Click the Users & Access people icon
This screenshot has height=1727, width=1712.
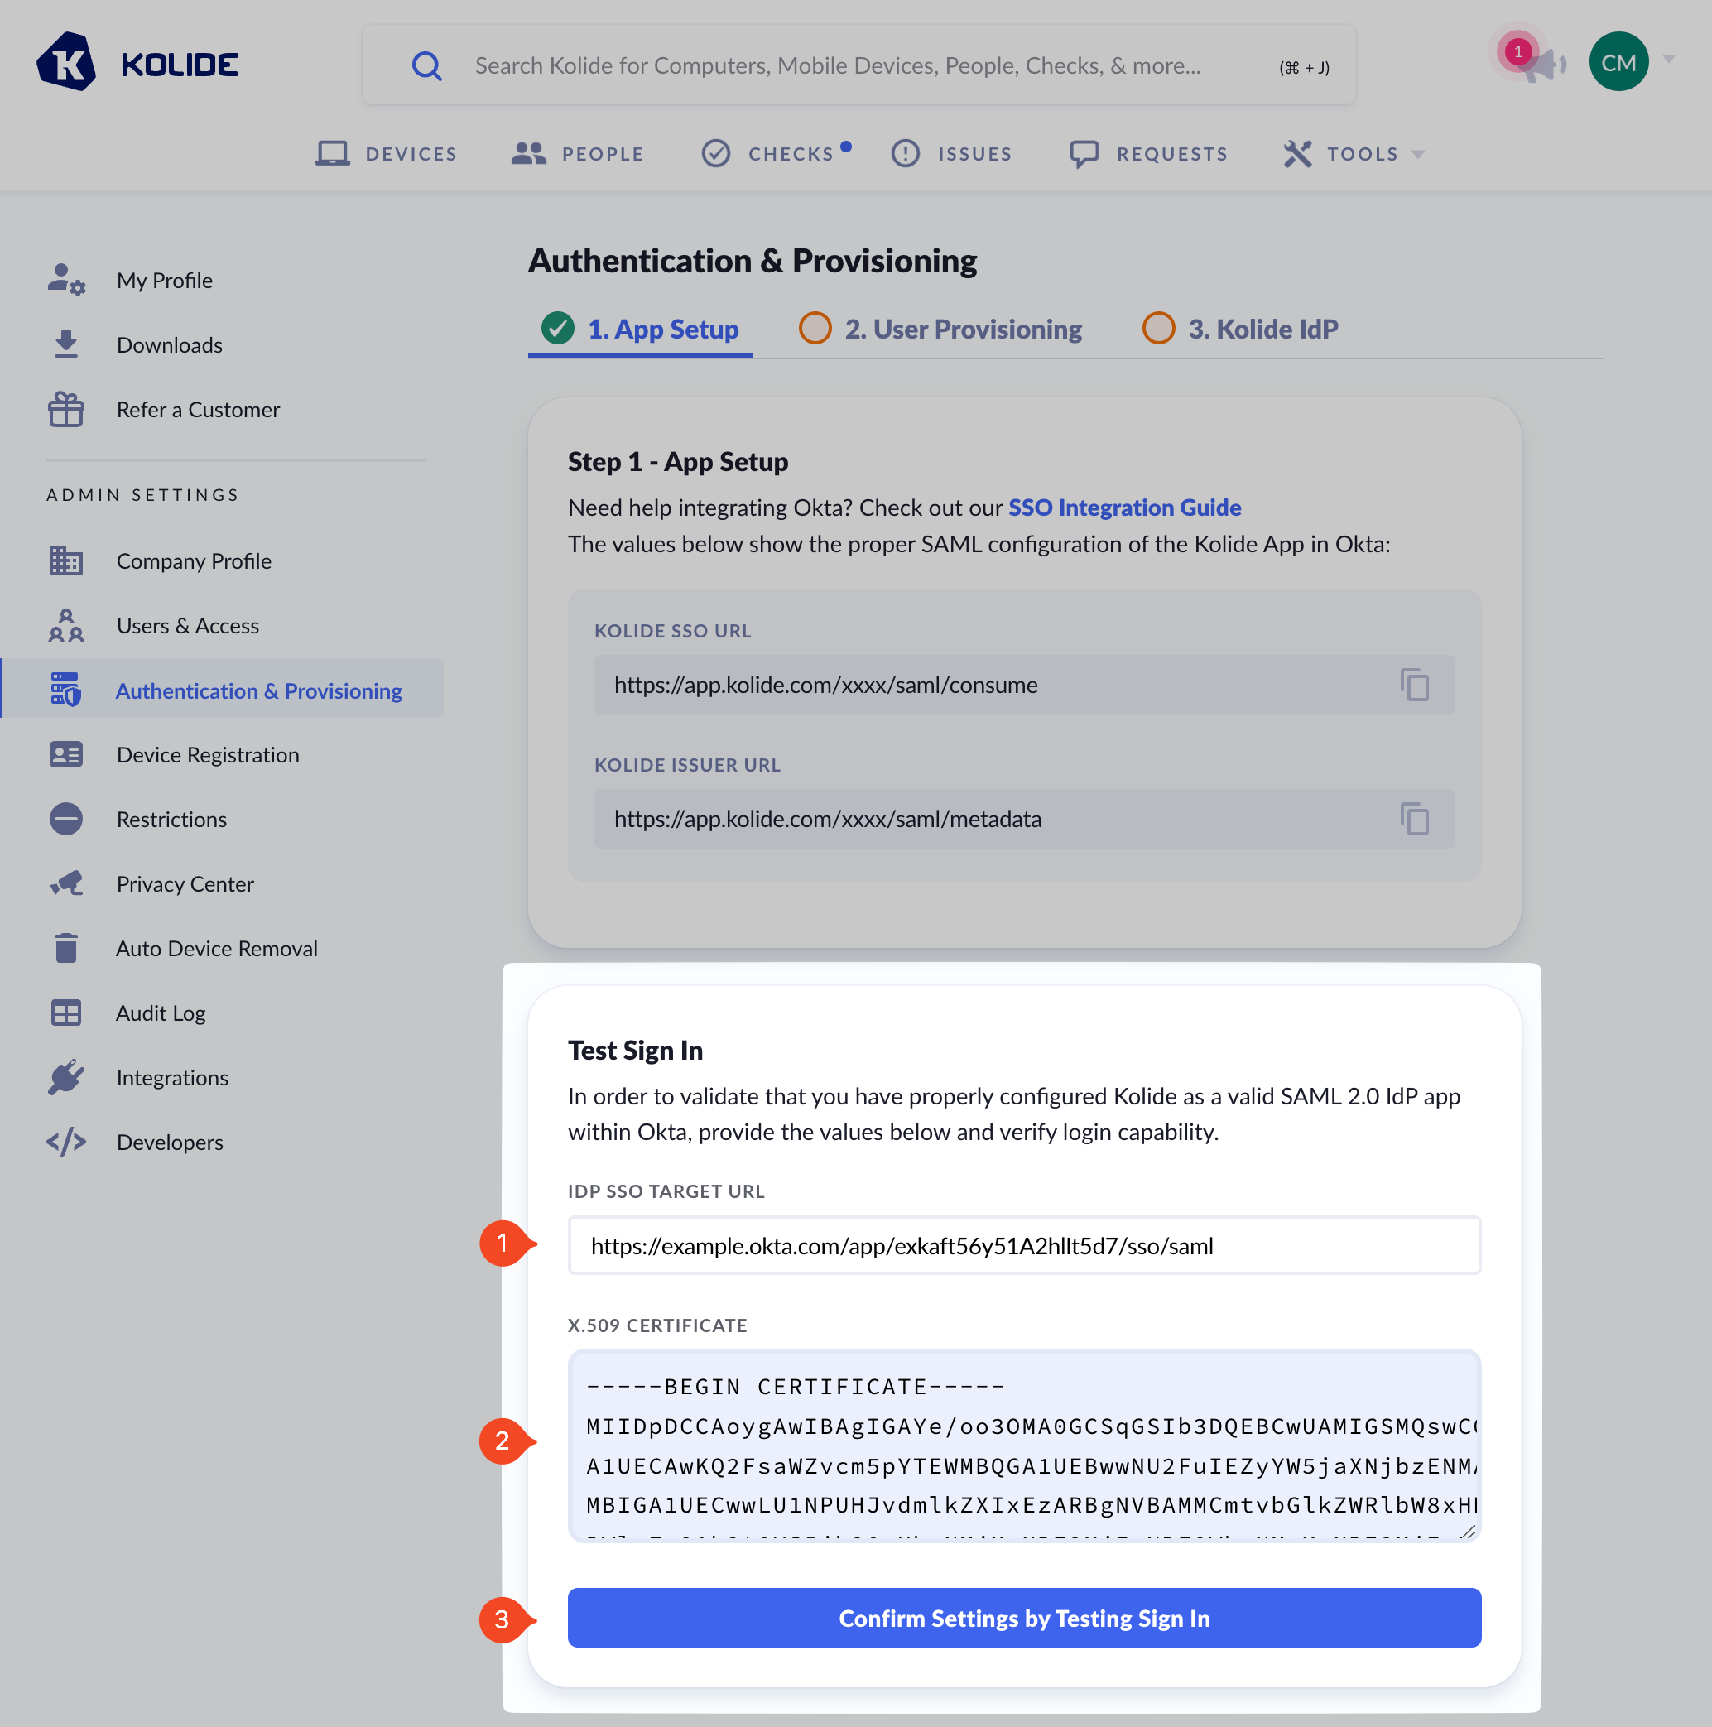[x=66, y=626]
